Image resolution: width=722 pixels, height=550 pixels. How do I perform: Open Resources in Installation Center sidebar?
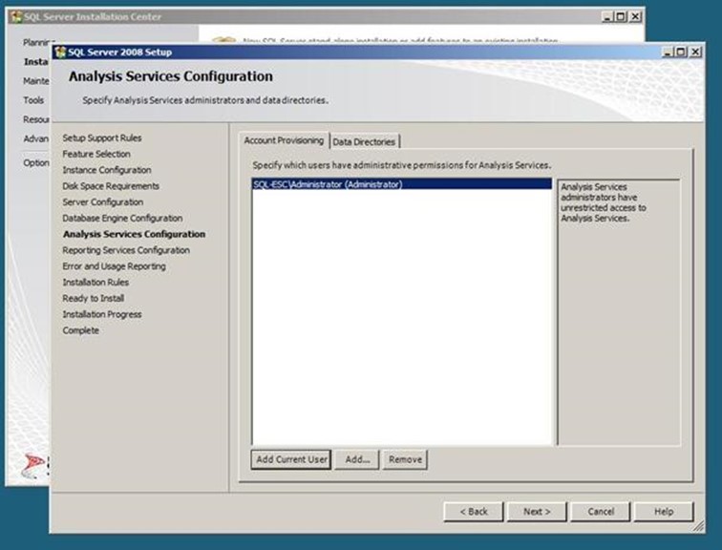36,119
